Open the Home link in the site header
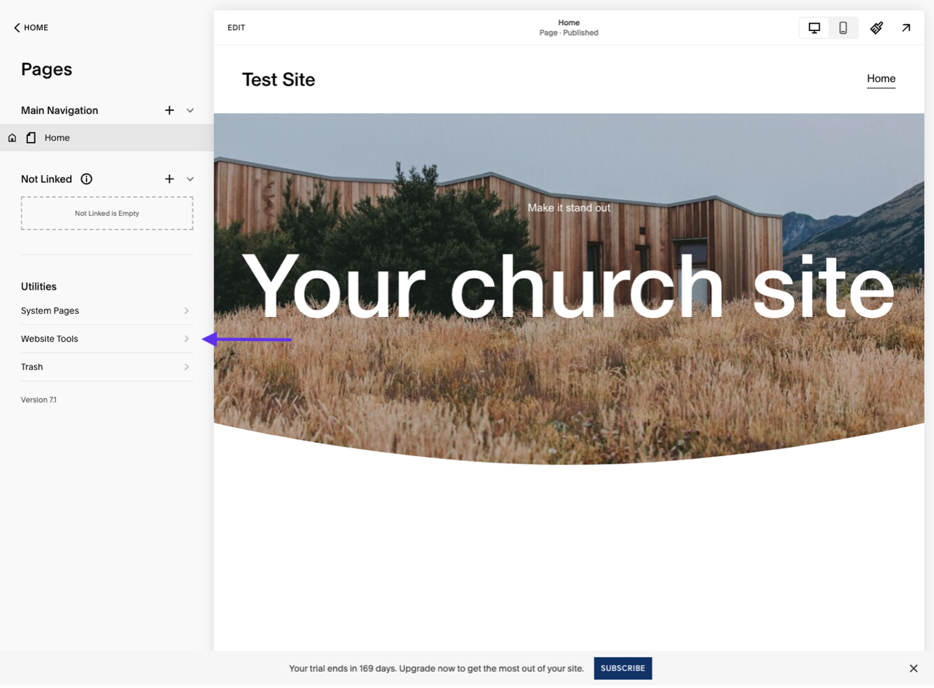Image resolution: width=934 pixels, height=688 pixels. click(x=881, y=79)
